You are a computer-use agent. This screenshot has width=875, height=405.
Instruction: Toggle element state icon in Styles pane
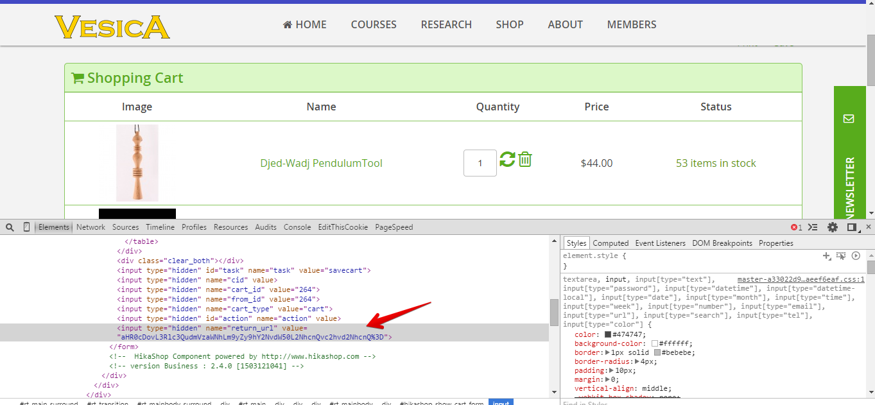coord(841,256)
